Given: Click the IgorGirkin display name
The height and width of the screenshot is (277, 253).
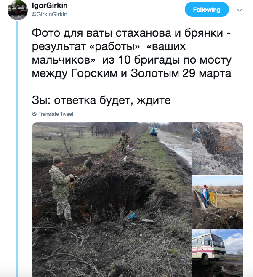Looking at the screenshot, I should point(50,5).
